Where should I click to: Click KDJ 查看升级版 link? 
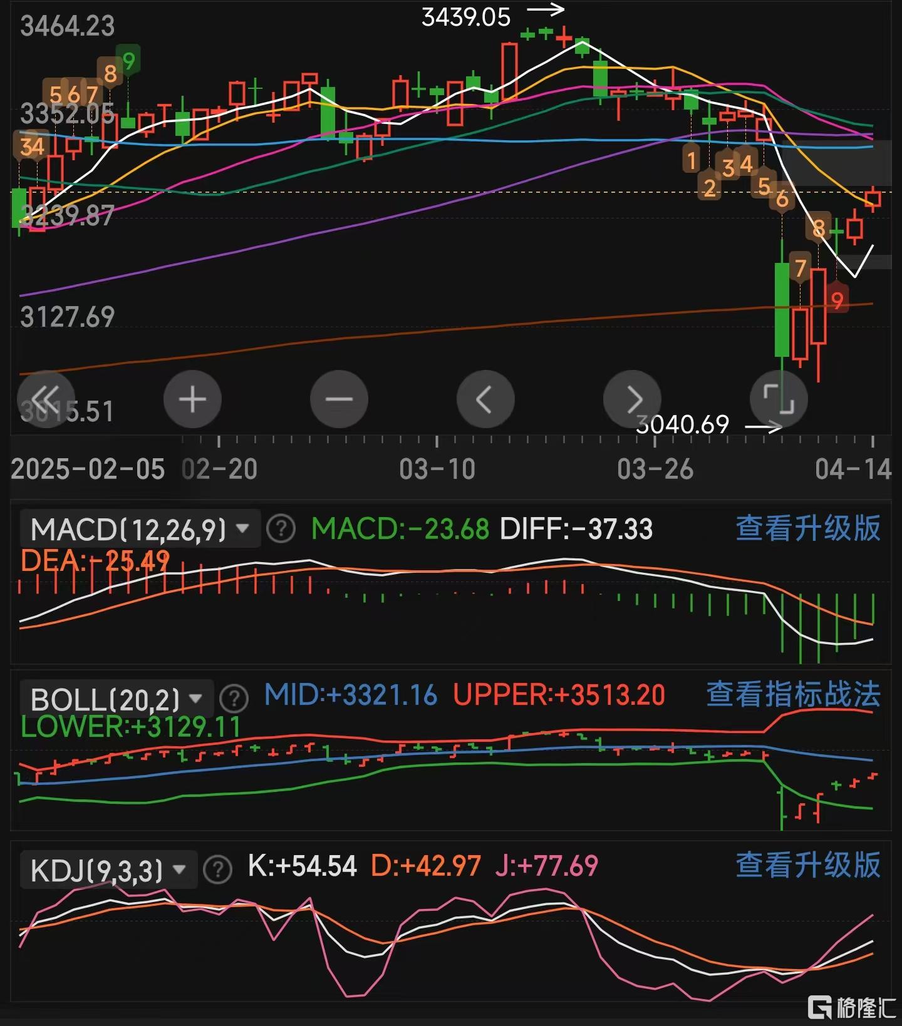808,866
